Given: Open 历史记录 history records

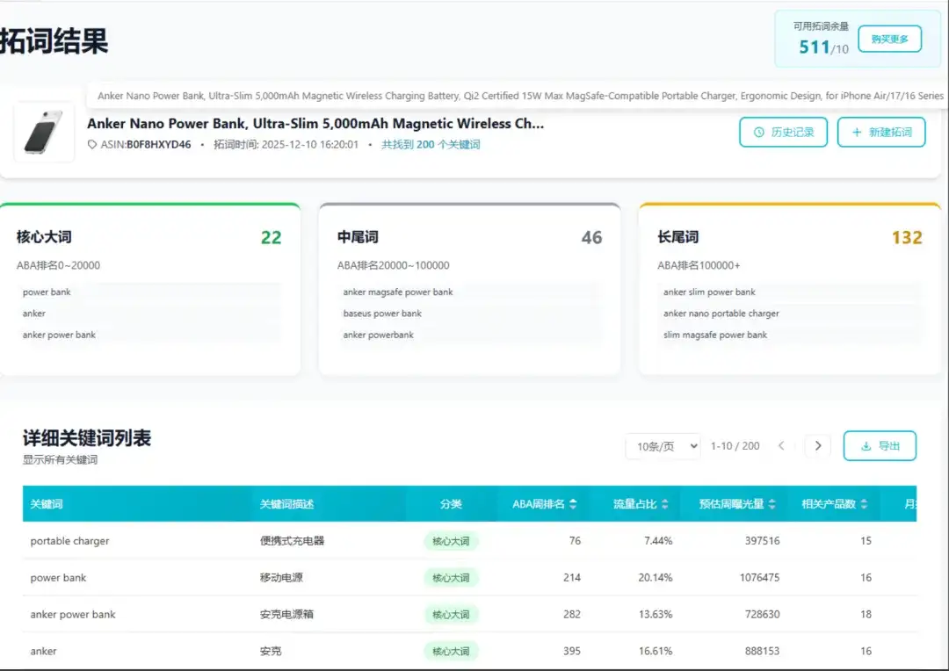Looking at the screenshot, I should (x=783, y=132).
